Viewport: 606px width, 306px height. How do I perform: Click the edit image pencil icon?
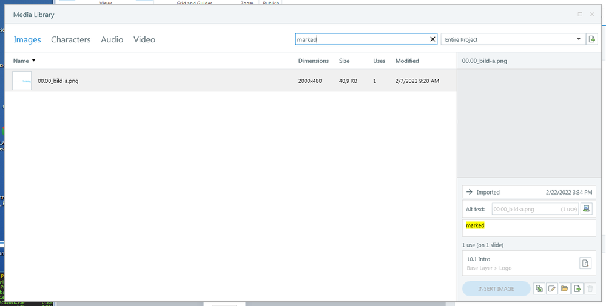(552, 289)
